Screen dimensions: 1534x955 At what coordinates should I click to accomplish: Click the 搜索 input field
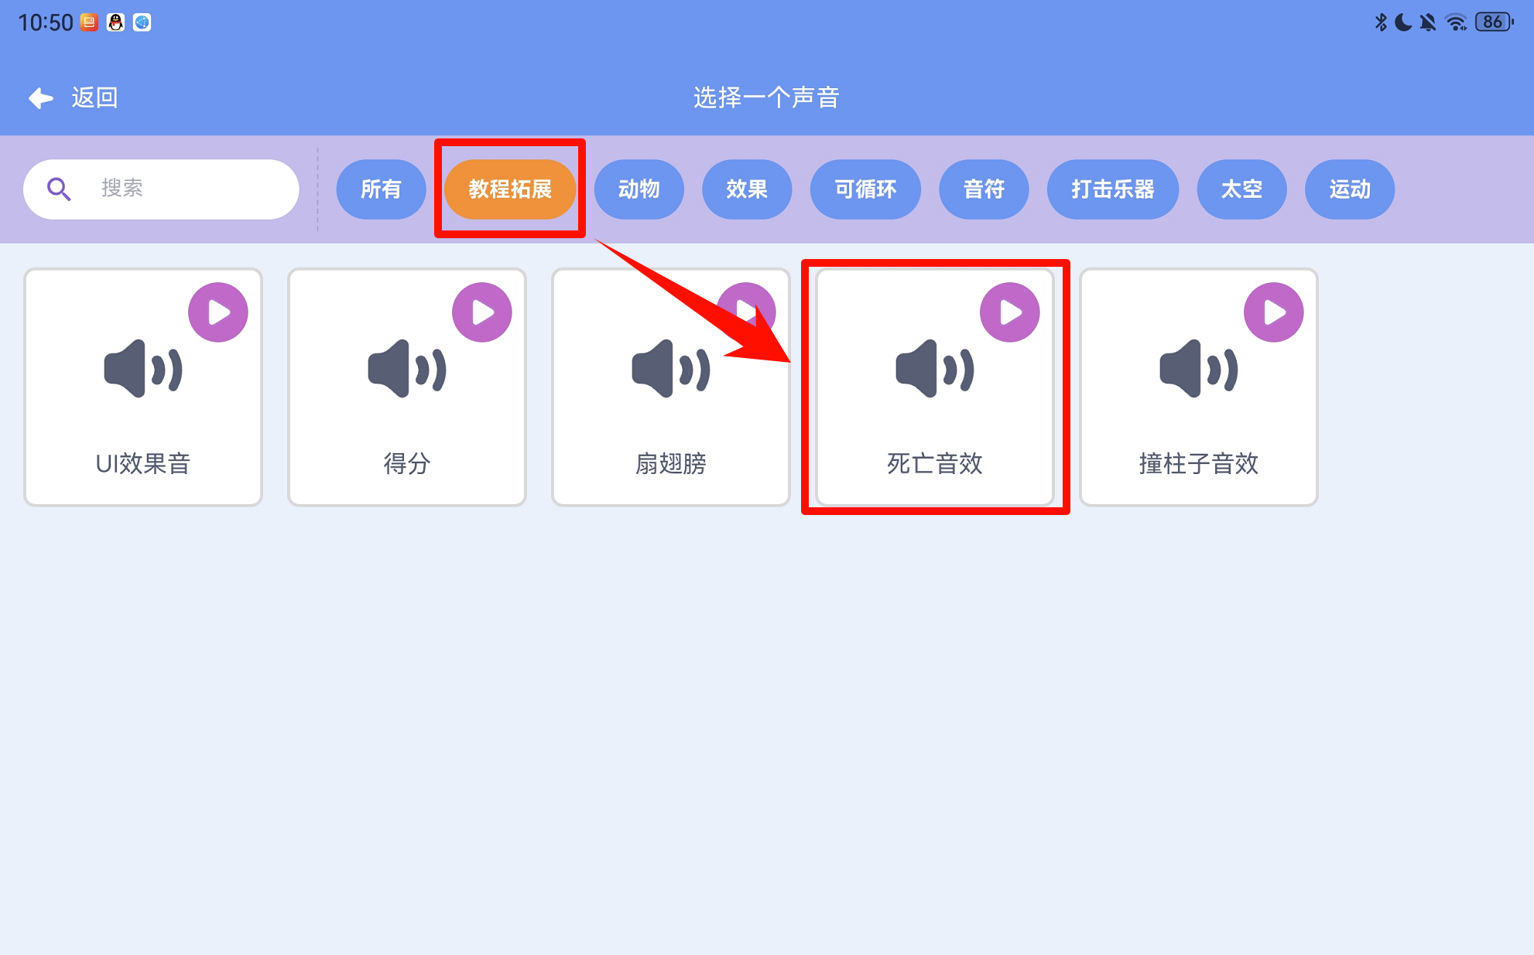tap(161, 189)
